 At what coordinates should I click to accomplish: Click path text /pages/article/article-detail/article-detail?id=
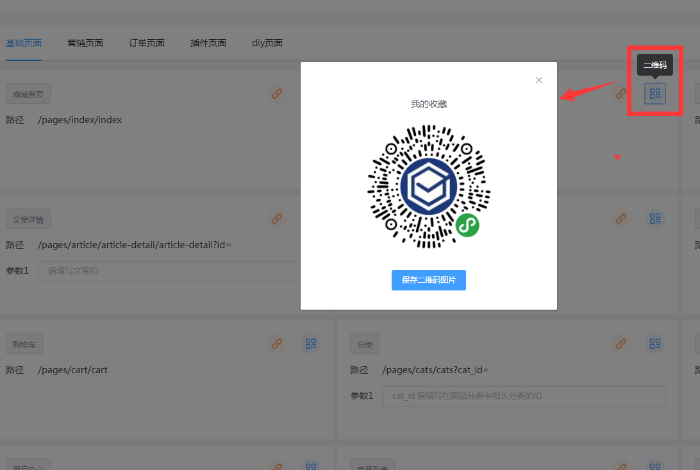[x=135, y=244]
